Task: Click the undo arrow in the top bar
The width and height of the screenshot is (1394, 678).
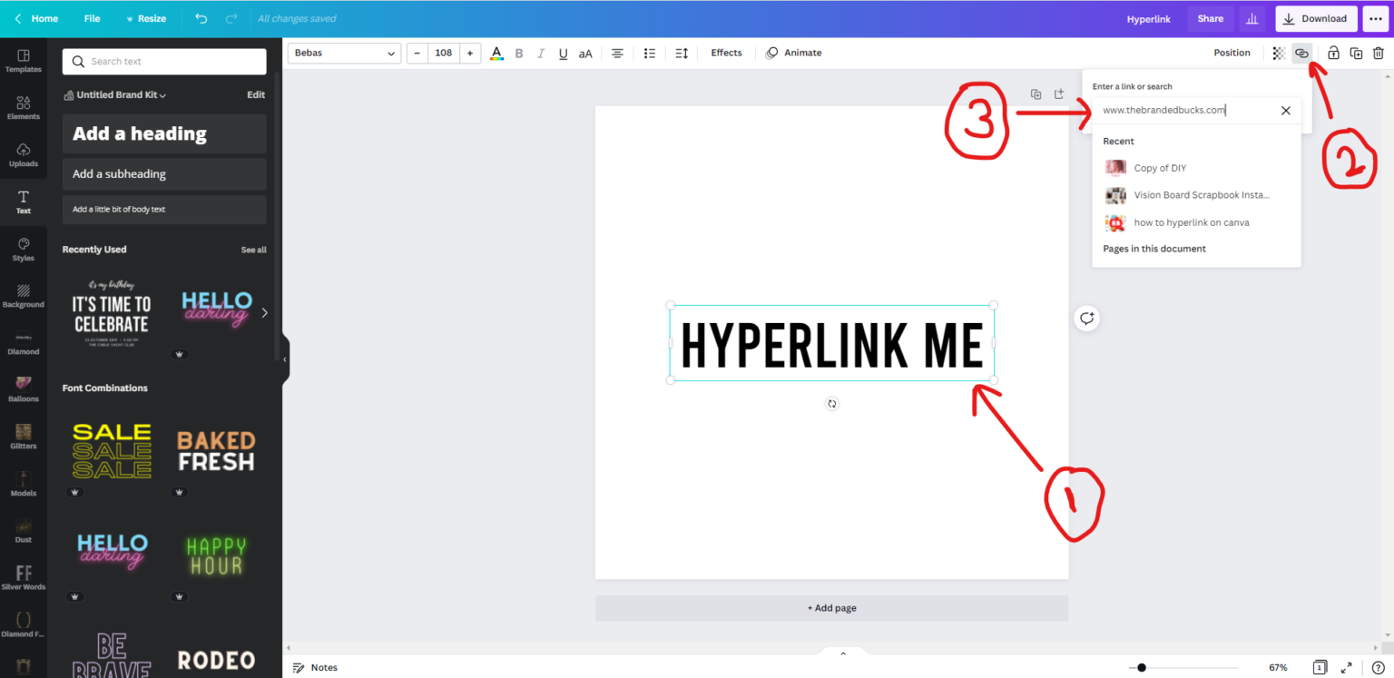Action: coord(201,18)
